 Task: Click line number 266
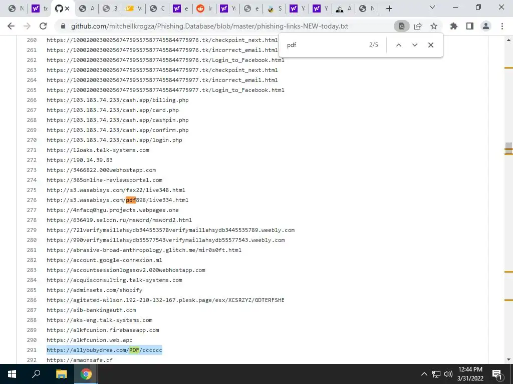[32, 100]
